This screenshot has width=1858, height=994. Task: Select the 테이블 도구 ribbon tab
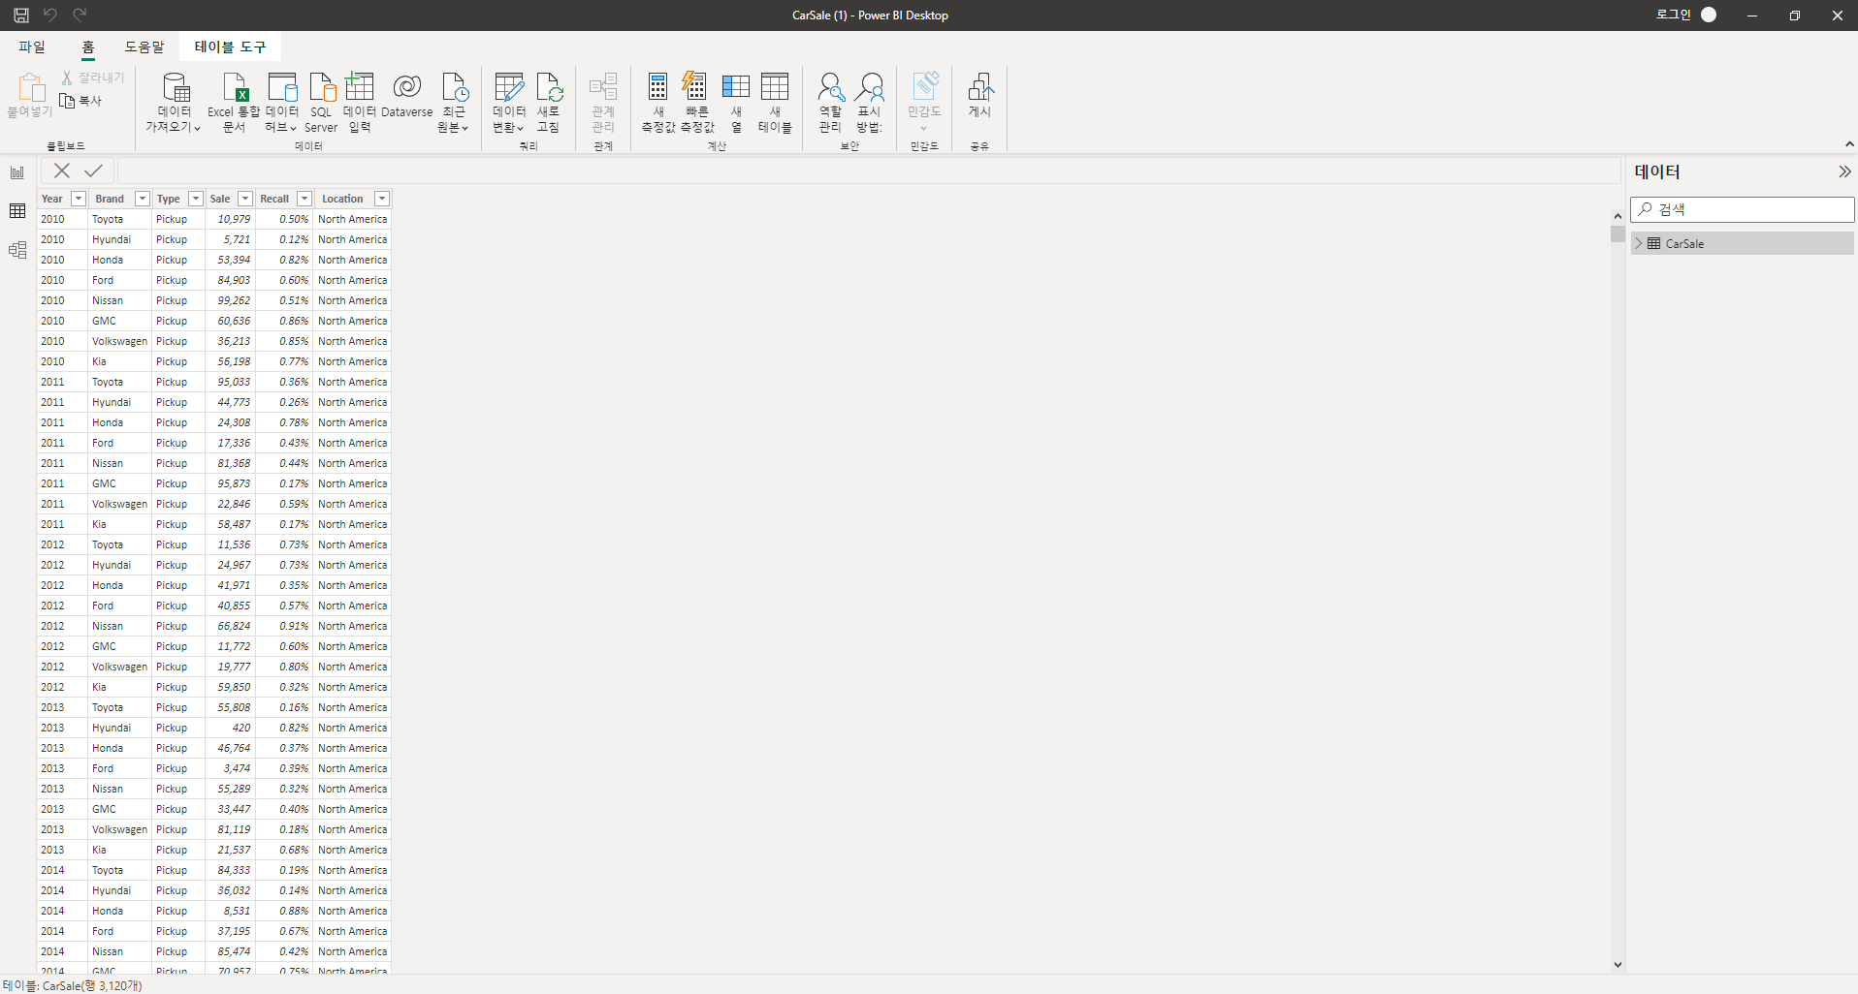[x=230, y=47]
